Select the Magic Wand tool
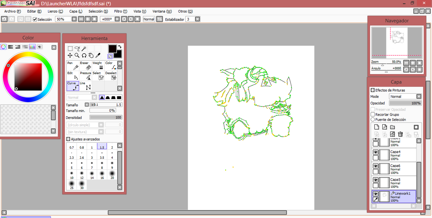This screenshot has width=432, height=218. [x=84, y=49]
